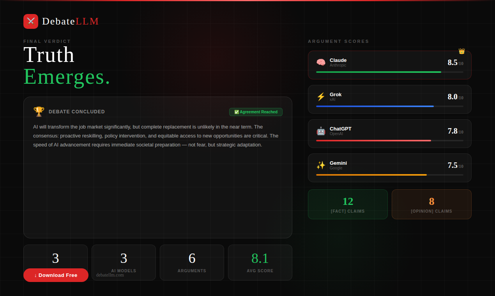Click Grok's 8.0 score value
The width and height of the screenshot is (495, 296).
[453, 97]
